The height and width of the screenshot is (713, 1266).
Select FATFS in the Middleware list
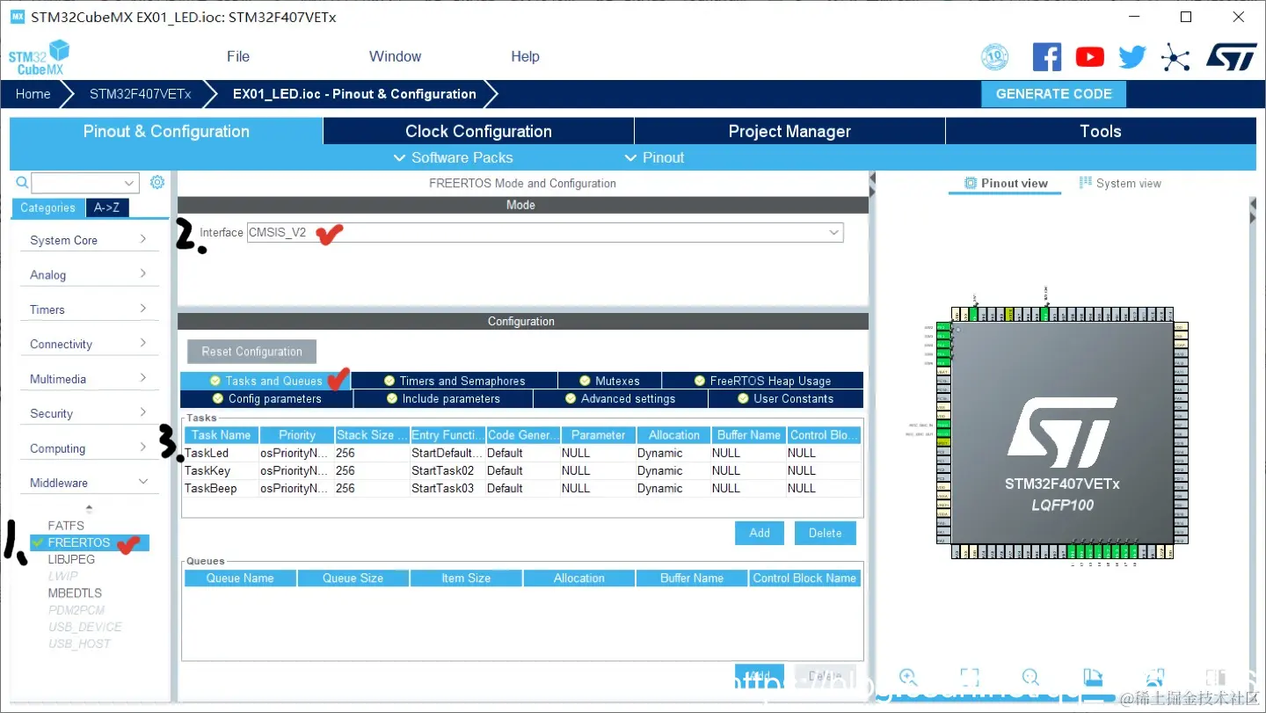[x=66, y=526]
